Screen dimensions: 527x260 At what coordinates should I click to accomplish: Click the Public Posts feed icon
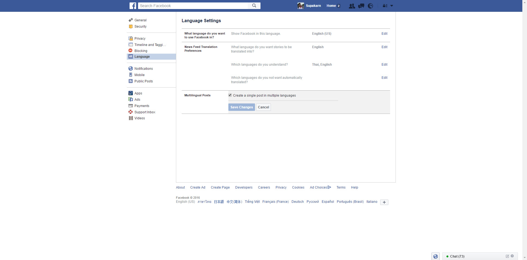coord(131,81)
